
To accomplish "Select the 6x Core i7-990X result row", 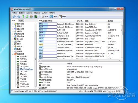I will (x=80, y=24).
